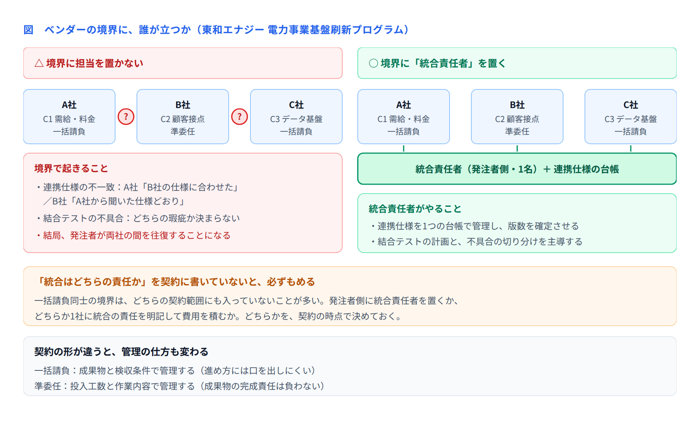This screenshot has height=426, width=700.
Task: Click the question mark between A社 and B社
Action: click(x=126, y=117)
